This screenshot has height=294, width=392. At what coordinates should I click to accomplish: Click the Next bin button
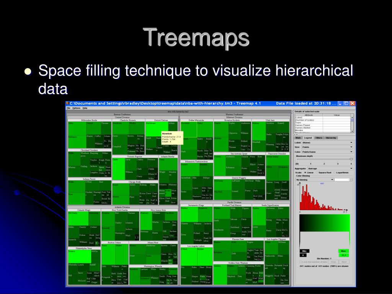coord(344,262)
